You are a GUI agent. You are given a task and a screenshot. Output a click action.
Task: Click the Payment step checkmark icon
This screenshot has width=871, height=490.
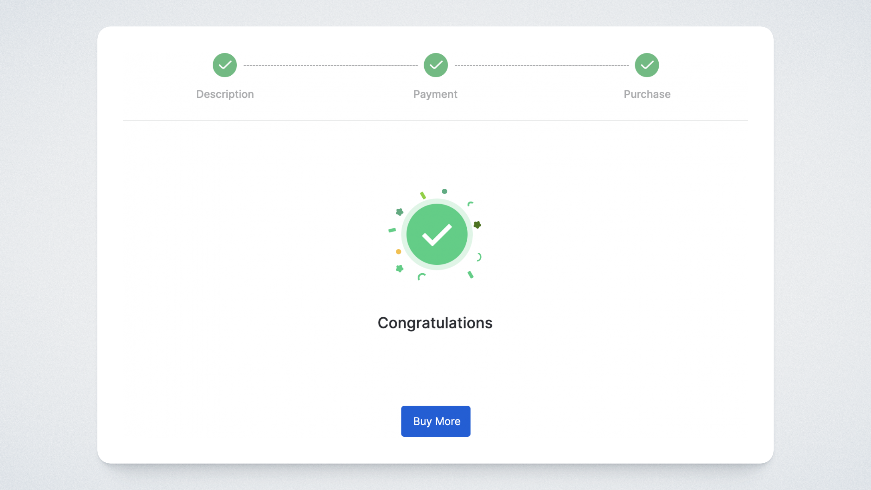coord(435,65)
